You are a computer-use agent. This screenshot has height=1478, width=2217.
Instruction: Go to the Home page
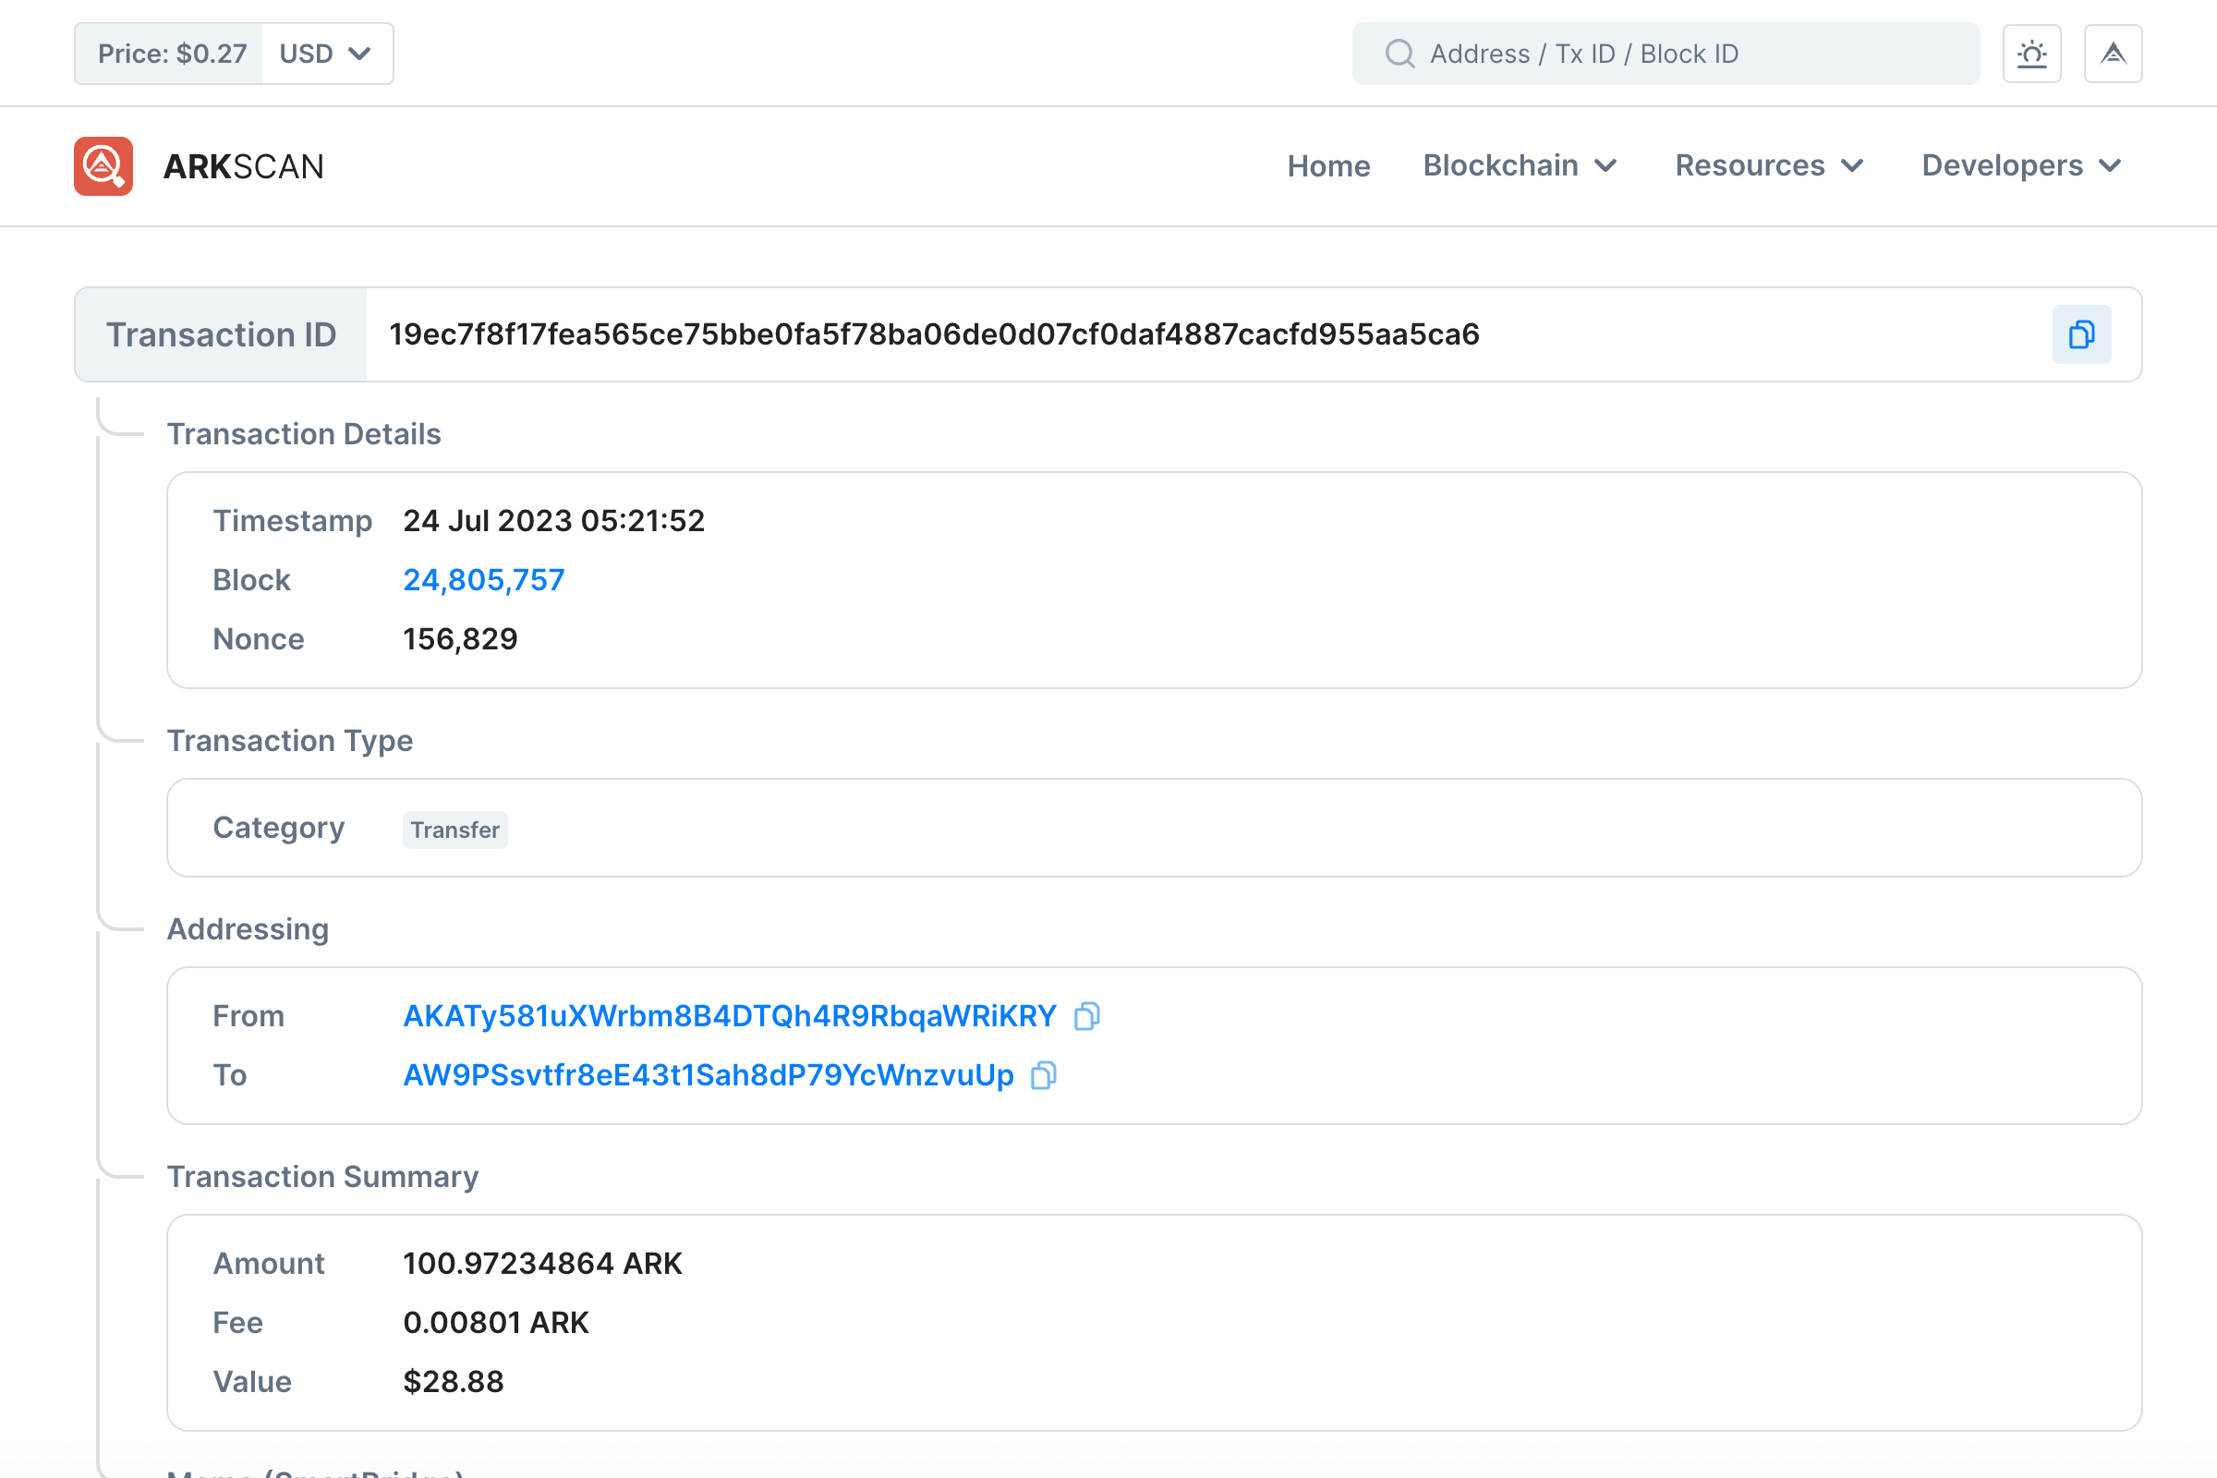(1328, 166)
